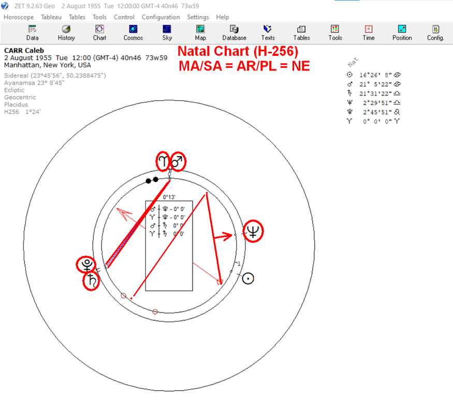Open the Tables toolbar icon
453x414 pixels.
(x=302, y=33)
